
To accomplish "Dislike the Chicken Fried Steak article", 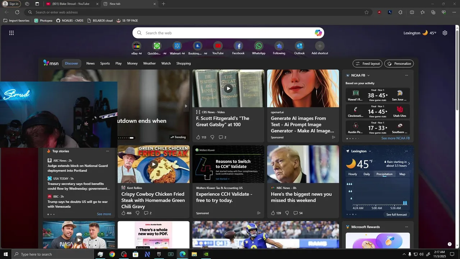I will (137, 213).
